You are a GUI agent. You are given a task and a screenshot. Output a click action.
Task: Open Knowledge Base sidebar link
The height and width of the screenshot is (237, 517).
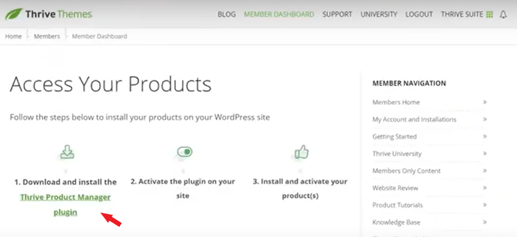click(x=396, y=222)
